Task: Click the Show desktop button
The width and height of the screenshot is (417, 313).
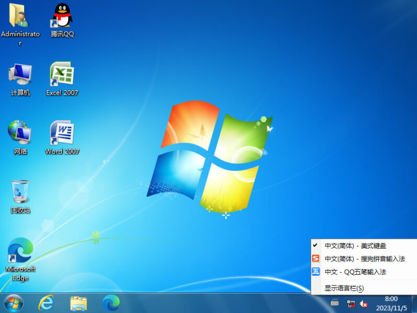Action: [x=414, y=303]
